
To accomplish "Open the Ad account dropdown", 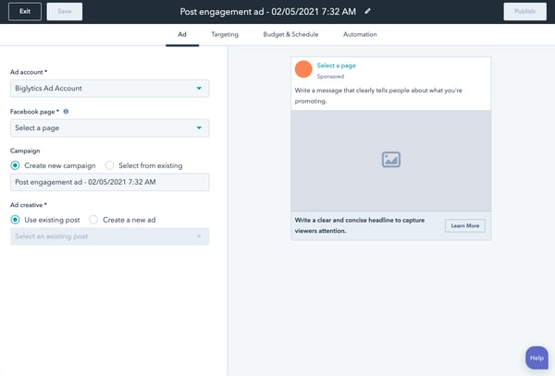I will (109, 89).
